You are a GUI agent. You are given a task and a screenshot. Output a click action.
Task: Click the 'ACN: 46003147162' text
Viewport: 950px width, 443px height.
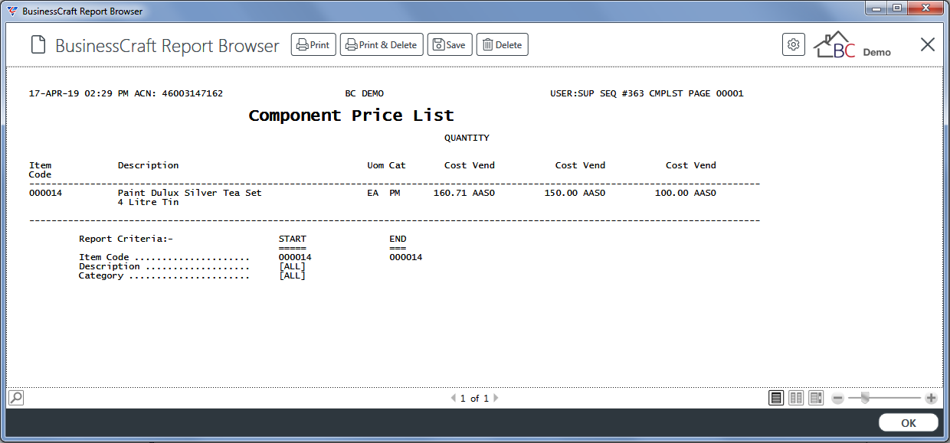pos(179,93)
